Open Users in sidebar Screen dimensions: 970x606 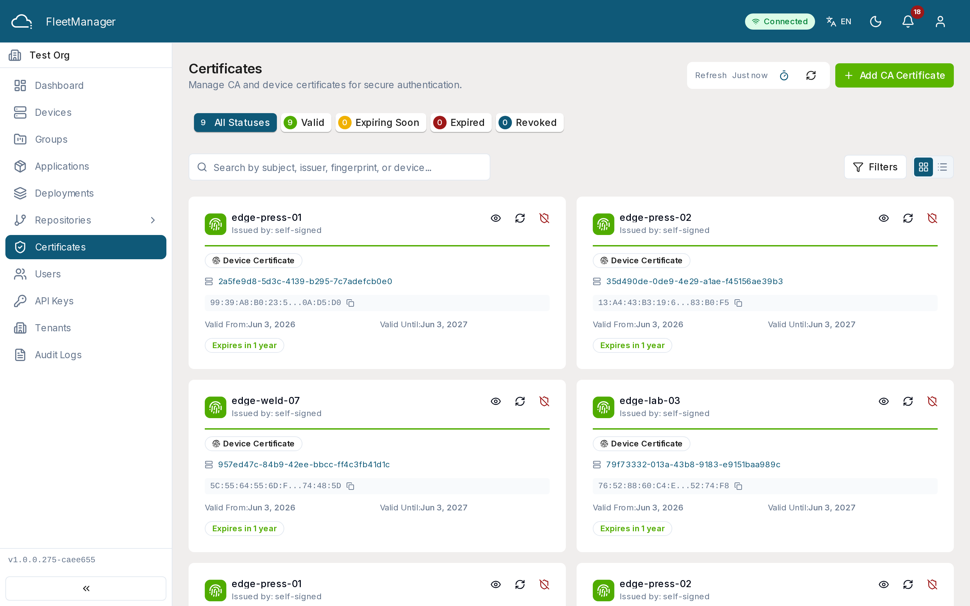click(x=86, y=274)
